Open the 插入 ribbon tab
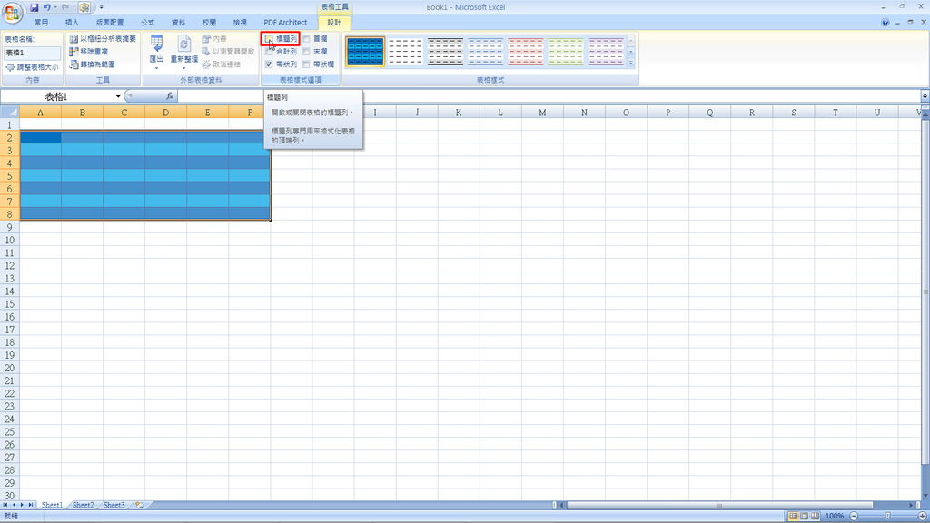This screenshot has width=930, height=523. (x=72, y=22)
